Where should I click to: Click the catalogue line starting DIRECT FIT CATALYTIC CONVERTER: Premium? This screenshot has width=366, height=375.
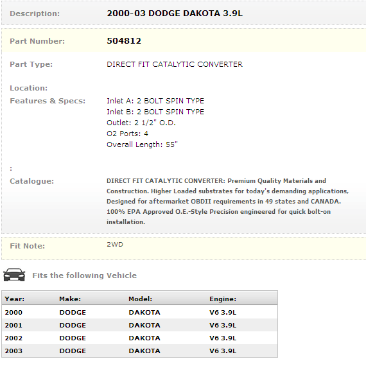pyautogui.click(x=216, y=181)
